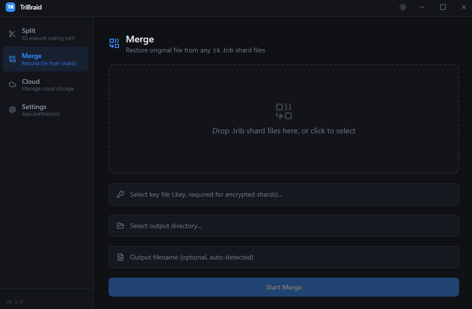The width and height of the screenshot is (472, 309).
Task: Click the key icon in key file field
Action: pyautogui.click(x=121, y=194)
